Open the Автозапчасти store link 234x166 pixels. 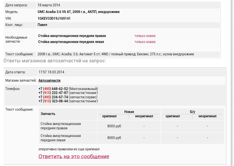tap(49, 80)
